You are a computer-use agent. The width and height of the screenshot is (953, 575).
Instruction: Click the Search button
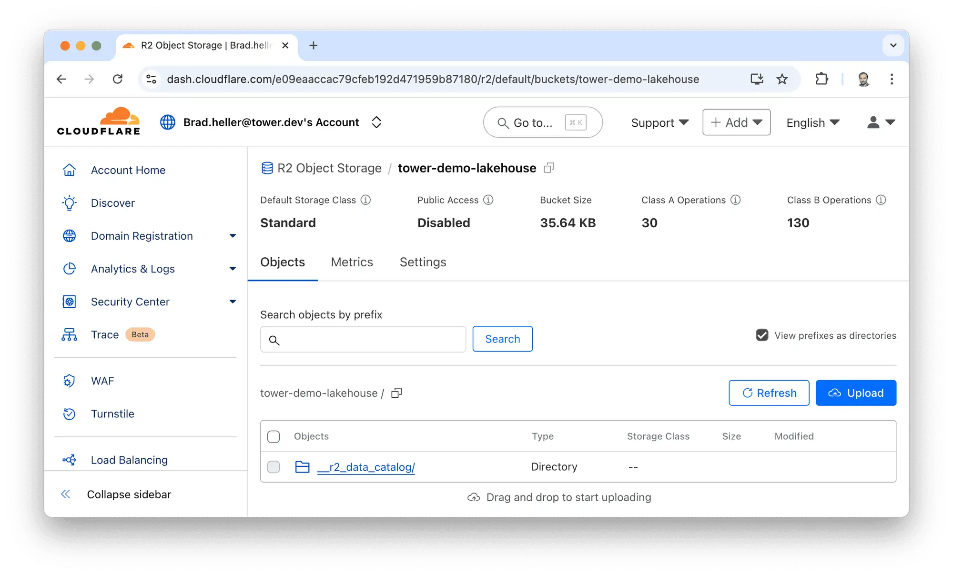click(x=502, y=339)
